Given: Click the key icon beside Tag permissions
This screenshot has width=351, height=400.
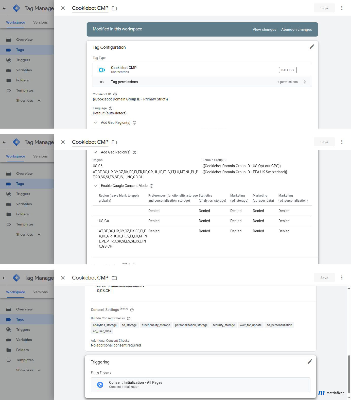Looking at the screenshot, I should pos(102,82).
